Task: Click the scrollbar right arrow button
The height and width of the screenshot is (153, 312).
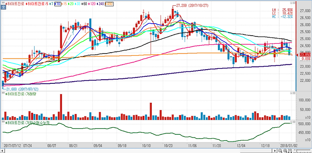Action: (x=275, y=151)
